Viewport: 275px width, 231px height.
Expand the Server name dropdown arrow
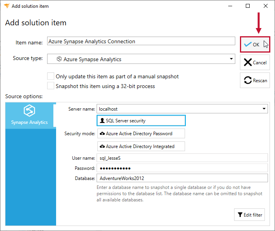click(264, 109)
